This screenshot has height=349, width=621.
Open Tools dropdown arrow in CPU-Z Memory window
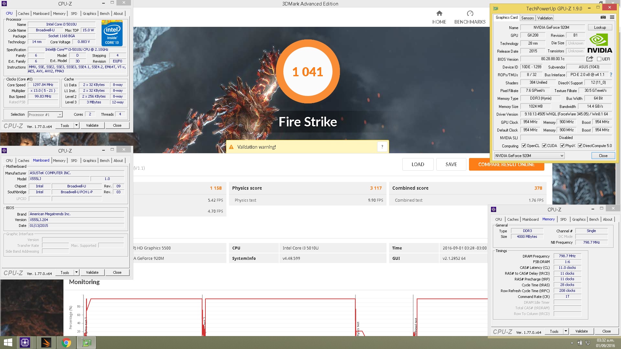(566, 331)
